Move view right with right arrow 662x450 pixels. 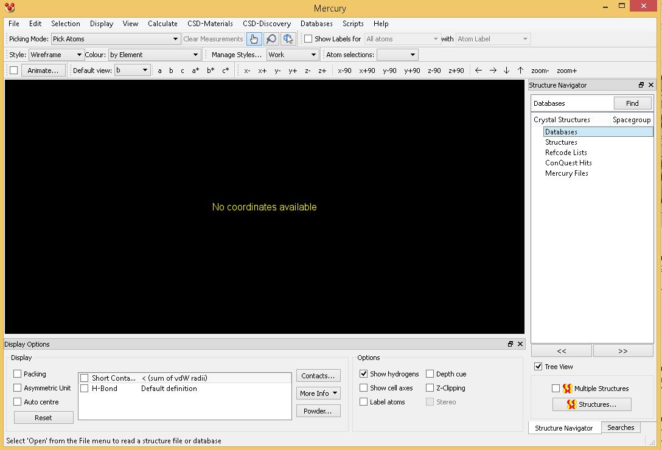493,71
